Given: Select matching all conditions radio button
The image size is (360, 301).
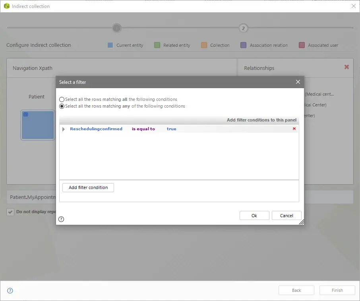Looking at the screenshot, I should (62, 100).
